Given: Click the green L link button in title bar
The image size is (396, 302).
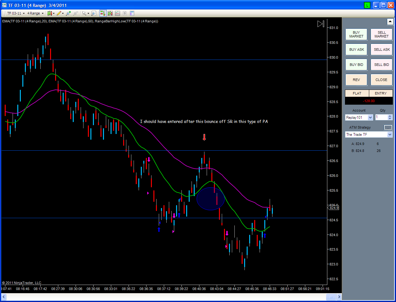Looking at the screenshot, I should 367,5.
